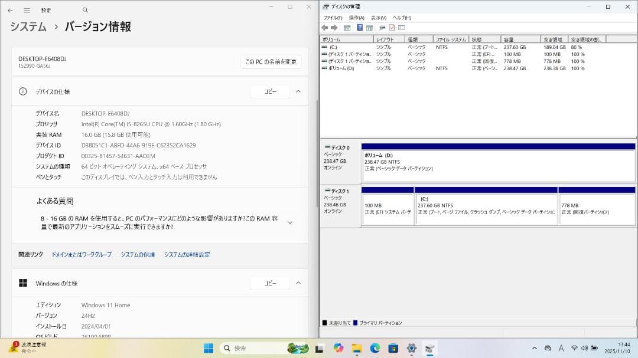Open File Explorer from the taskbar
The width and height of the screenshot is (638, 358).
357,347
